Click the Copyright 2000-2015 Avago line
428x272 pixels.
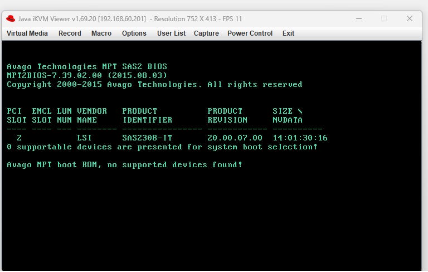pyautogui.click(x=154, y=85)
